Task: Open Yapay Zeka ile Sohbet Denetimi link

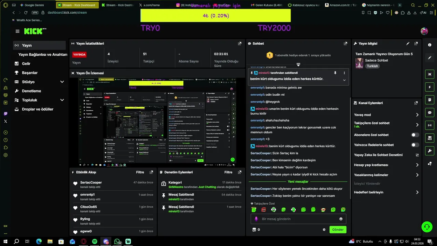Action: (x=386, y=155)
